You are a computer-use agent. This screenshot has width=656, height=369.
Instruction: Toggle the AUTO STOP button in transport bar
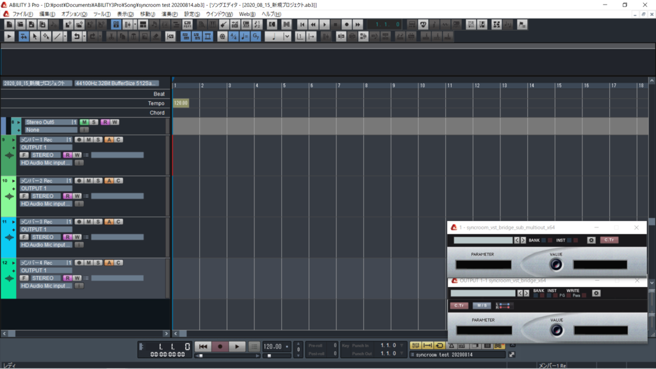pos(415,345)
